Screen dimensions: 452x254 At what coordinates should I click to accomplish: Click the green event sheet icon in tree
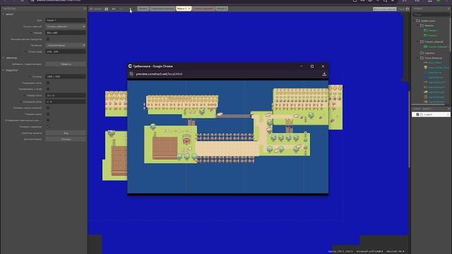[425, 47]
